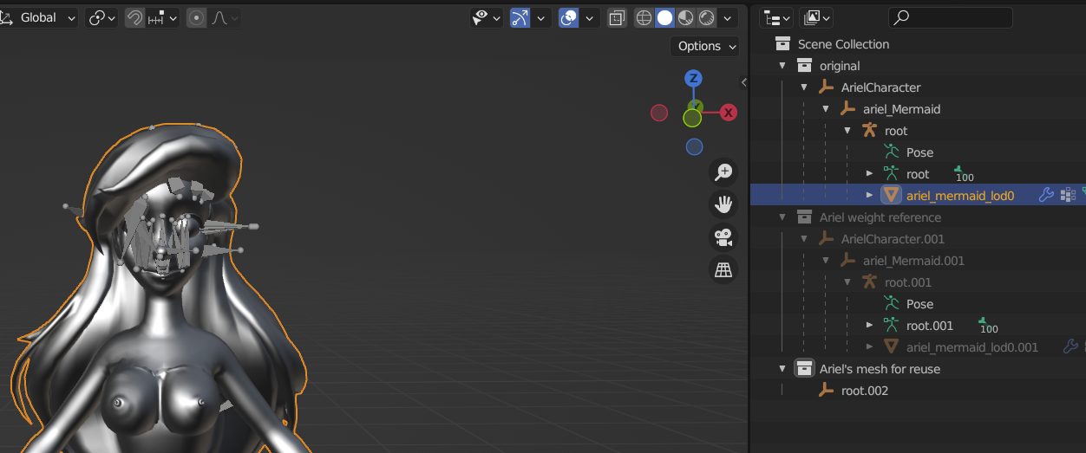Click the negative Z blue circle on gizmo
This screenshot has width=1086, height=453.
(694, 146)
